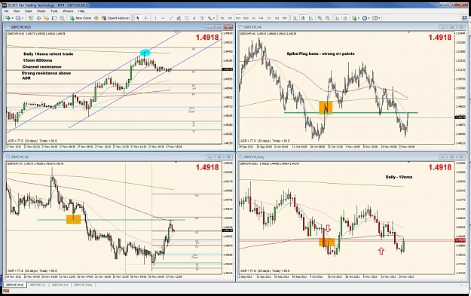The image size is (471, 296).
Task: Select the 'Daily 10ema retest trade' label
Action: [x=48, y=54]
